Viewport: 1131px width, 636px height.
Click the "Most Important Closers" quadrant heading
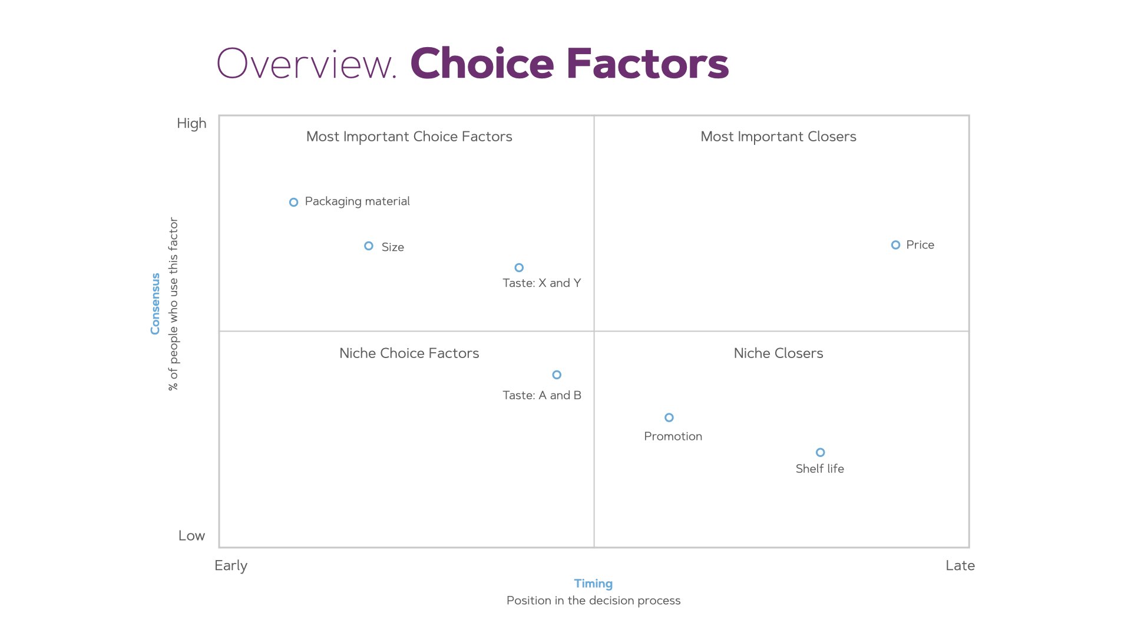point(778,137)
